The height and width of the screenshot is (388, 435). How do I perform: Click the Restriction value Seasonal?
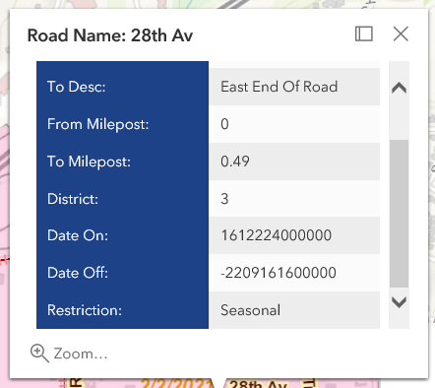click(x=251, y=310)
